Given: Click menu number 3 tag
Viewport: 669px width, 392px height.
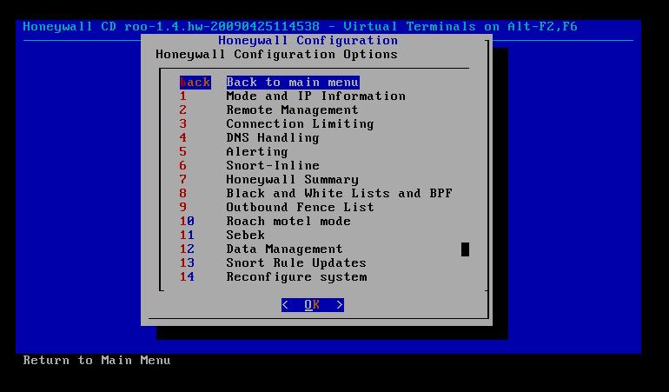Looking at the screenshot, I should [183, 123].
